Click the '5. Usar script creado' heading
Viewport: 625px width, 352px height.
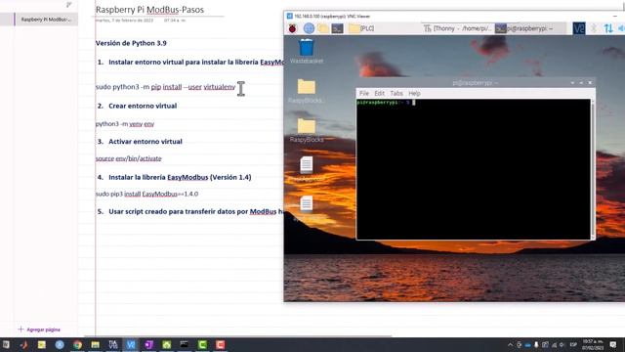190,211
